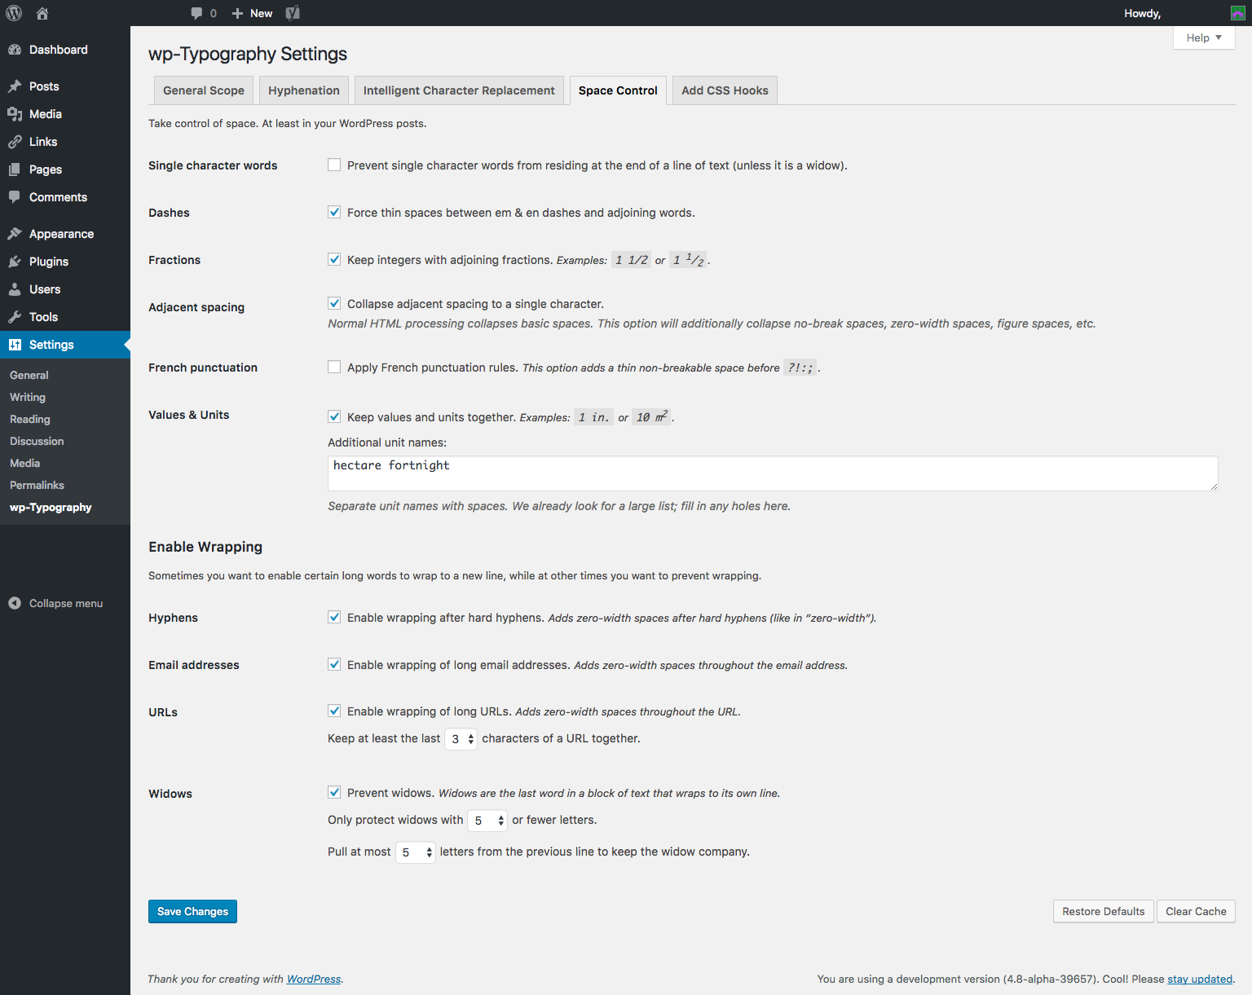Open the Add CSS Hooks tab
The height and width of the screenshot is (995, 1252).
coord(725,90)
